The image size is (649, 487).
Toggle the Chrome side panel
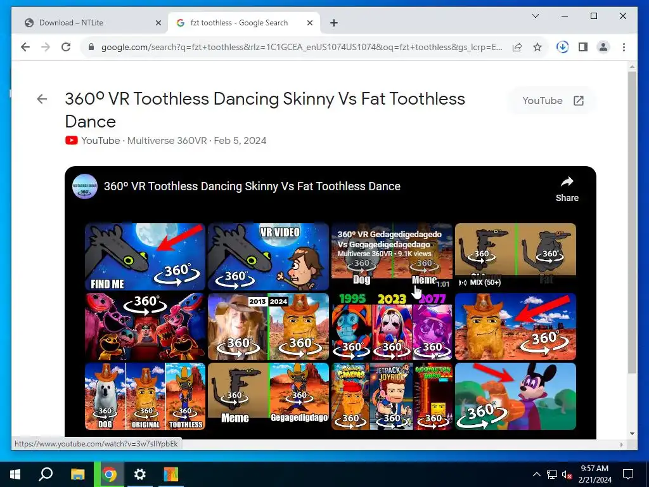583,47
